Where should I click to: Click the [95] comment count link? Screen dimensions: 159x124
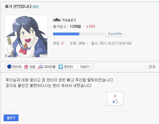35,7
